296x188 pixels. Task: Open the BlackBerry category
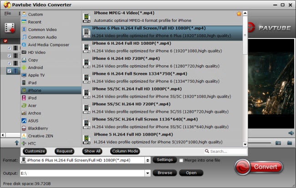pyautogui.click(x=51, y=128)
